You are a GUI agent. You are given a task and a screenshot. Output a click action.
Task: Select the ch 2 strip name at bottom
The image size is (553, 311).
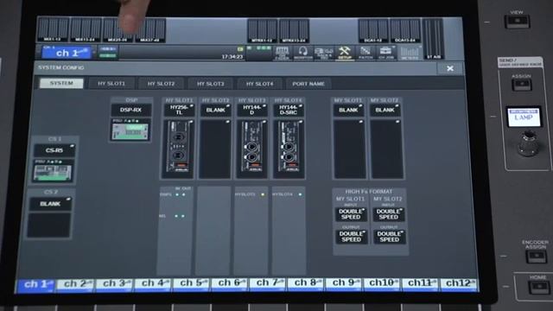tap(75, 284)
